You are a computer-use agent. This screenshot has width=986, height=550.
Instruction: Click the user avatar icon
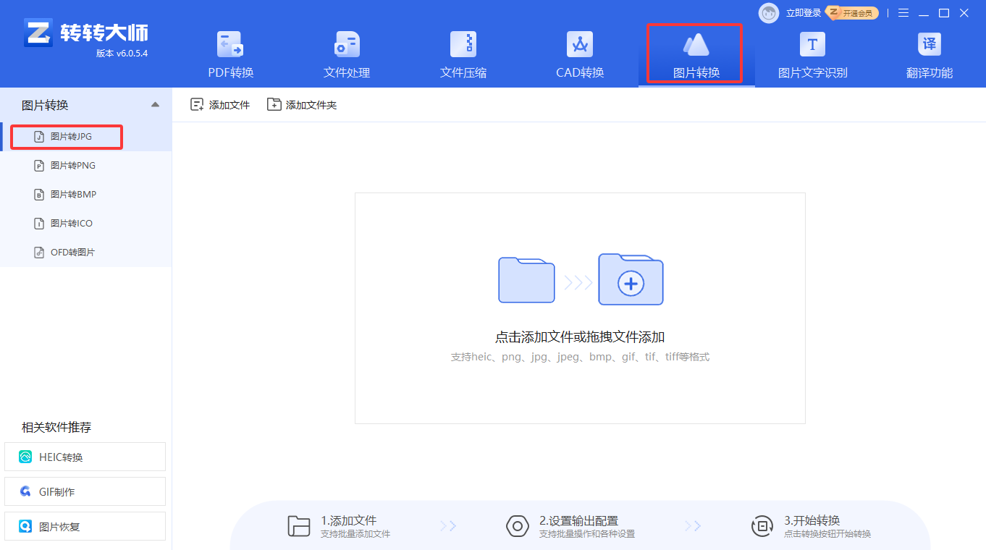coord(769,13)
